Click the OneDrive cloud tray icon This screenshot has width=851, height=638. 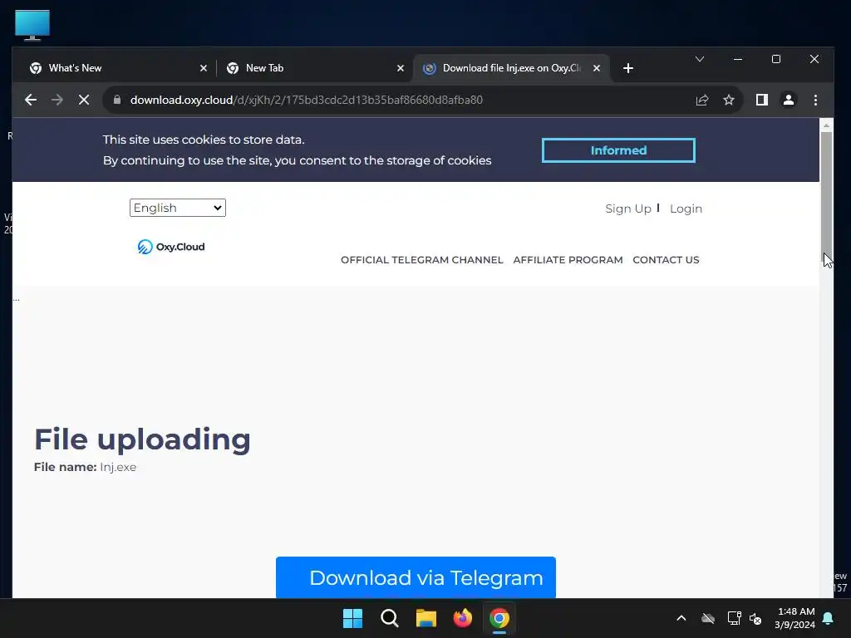708,618
